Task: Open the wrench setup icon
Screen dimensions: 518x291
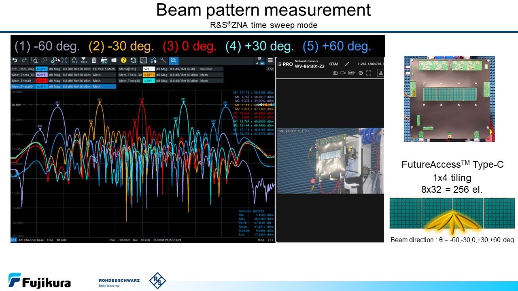Action: [163, 60]
